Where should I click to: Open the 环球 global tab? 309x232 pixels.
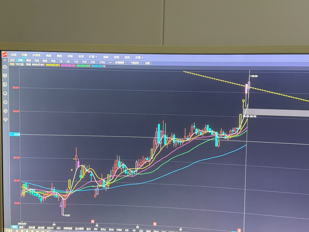pyautogui.click(x=81, y=56)
